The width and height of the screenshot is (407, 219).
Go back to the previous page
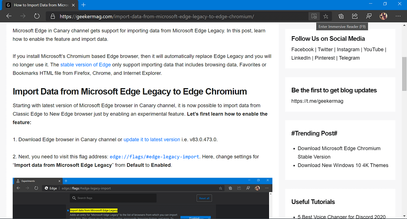pos(9,16)
